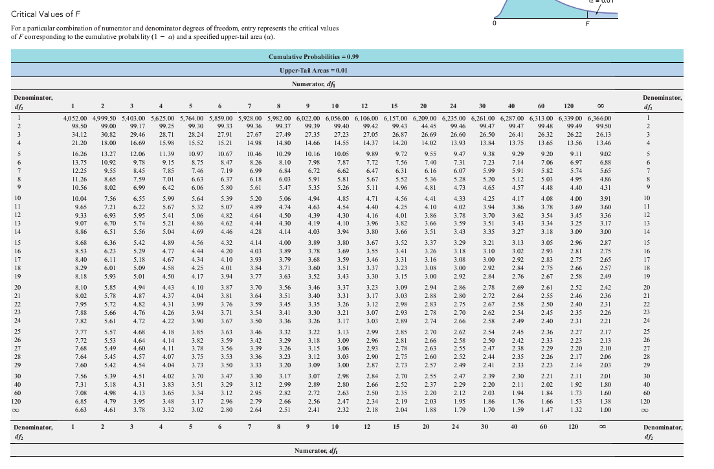Click the value 30.82
The image size is (714, 469).
click(108, 135)
